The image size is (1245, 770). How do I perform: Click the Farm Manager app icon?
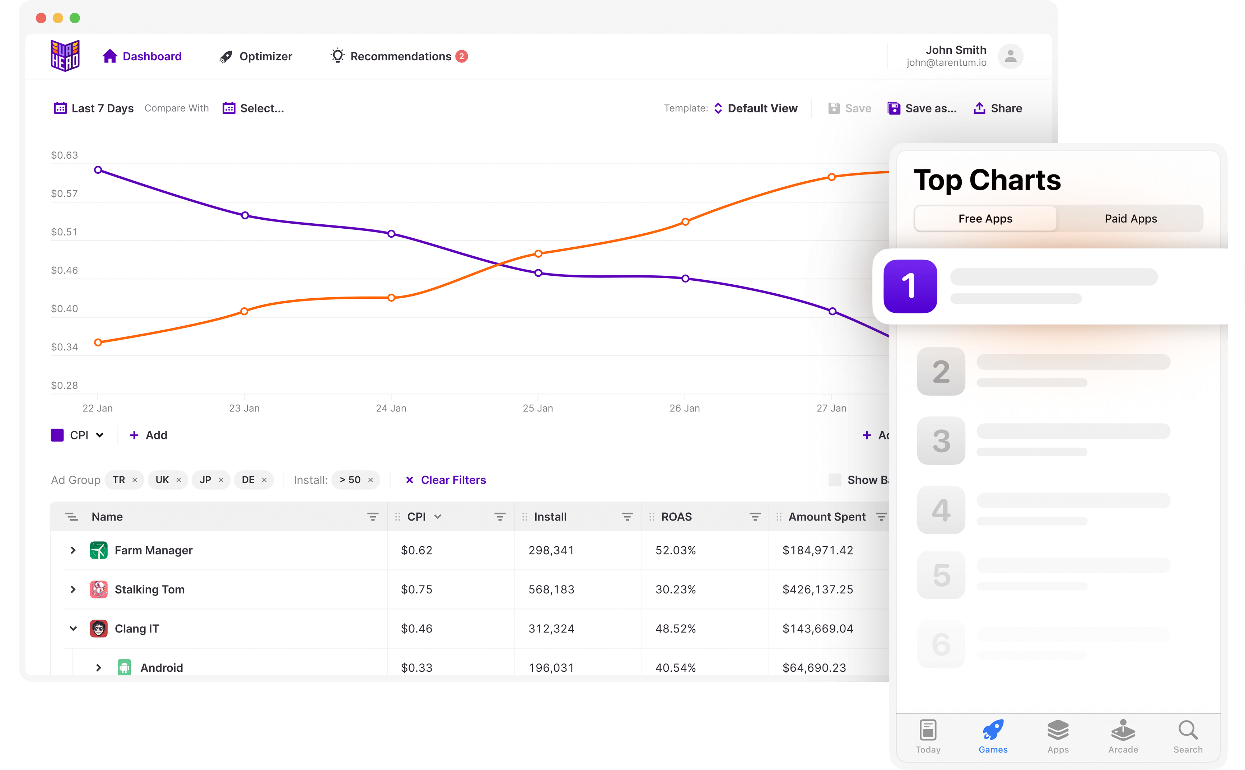point(98,550)
